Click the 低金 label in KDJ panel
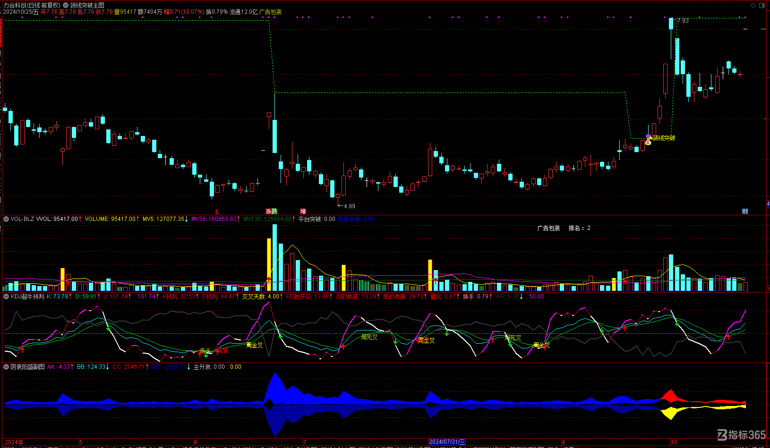 tap(205, 351)
